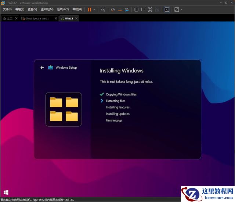Open the 编辑(E) menu
Viewport: 235px width, 202px height.
pyautogui.click(x=19, y=10)
